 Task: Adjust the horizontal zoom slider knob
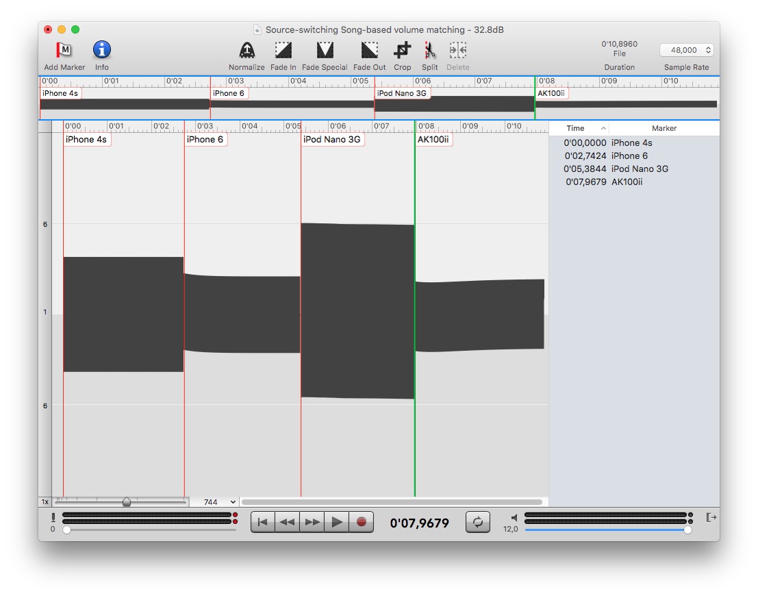[x=127, y=501]
